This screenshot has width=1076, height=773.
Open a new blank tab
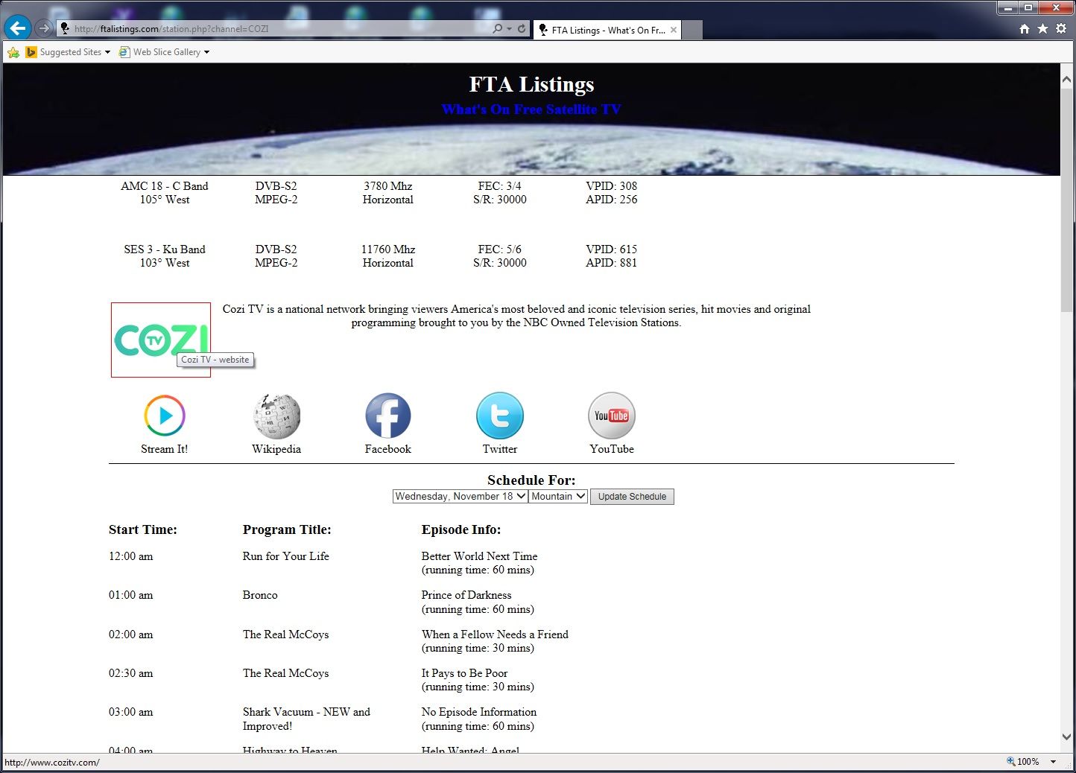click(x=692, y=30)
